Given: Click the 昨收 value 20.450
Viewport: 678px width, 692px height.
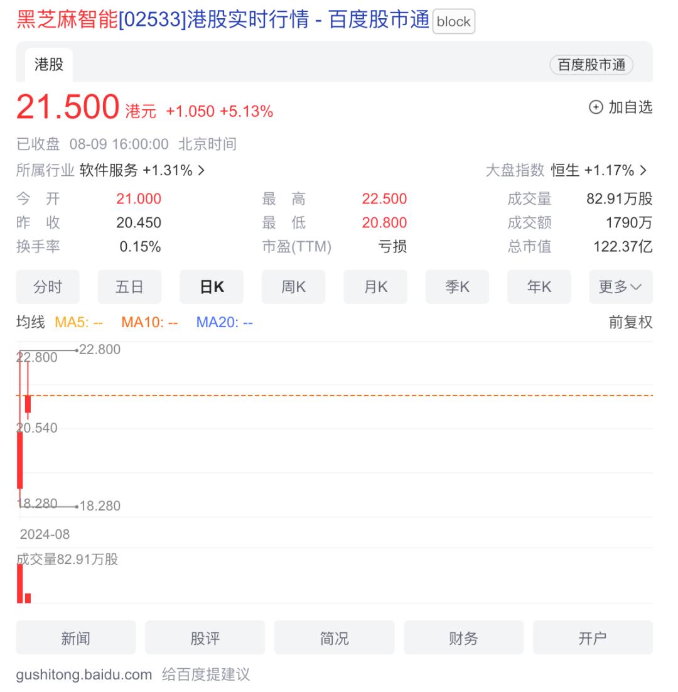Looking at the screenshot, I should coord(139,222).
